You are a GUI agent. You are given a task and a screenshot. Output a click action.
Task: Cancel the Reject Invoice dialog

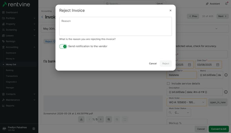153,64
